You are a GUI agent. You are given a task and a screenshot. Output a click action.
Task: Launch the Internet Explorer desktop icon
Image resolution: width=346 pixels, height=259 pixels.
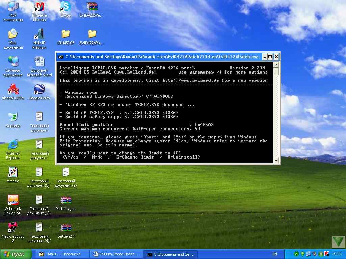point(13,149)
